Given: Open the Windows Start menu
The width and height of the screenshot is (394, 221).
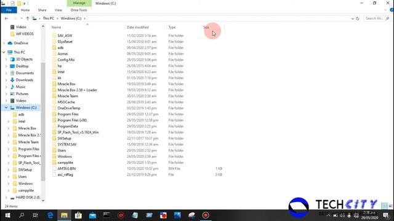Looking at the screenshot, I should [x=7, y=215].
